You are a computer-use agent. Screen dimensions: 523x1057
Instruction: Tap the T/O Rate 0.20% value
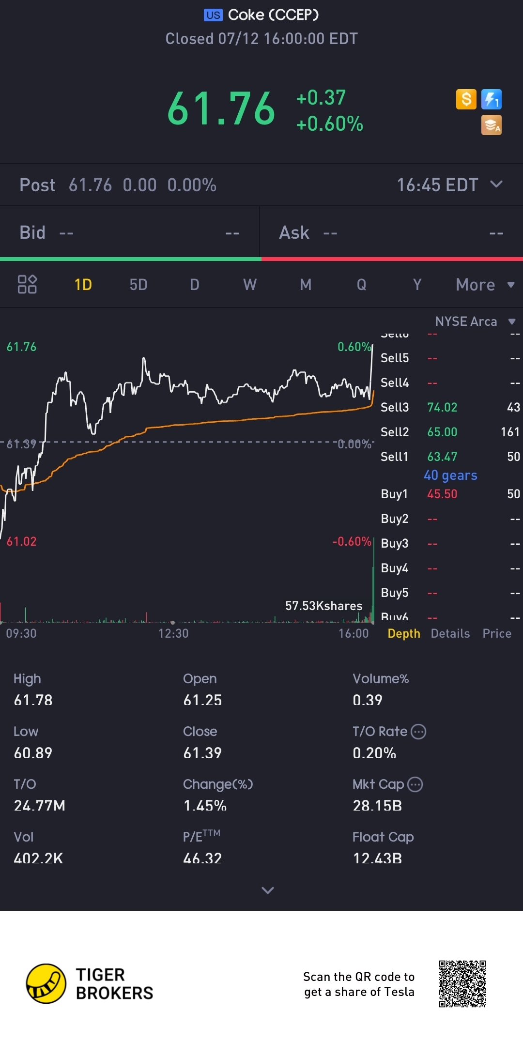[x=374, y=752]
